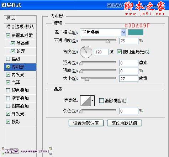Uncheck the 斜面和浮雕 checkbox
Image resolution: width=169 pixels, height=157 pixels.
[x=8, y=35]
